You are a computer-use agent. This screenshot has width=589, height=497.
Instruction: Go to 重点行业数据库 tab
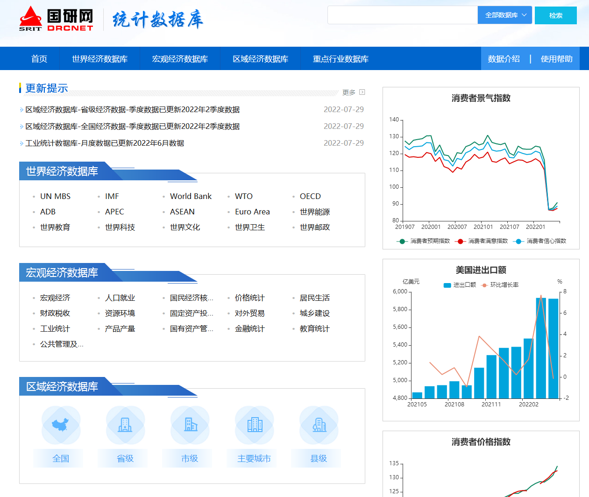341,59
